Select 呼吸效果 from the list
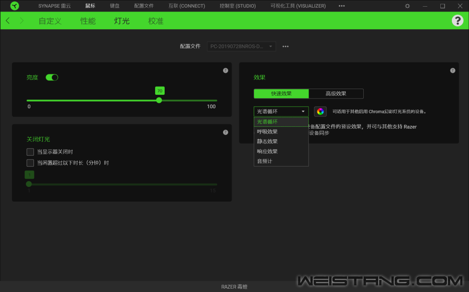 coord(281,132)
